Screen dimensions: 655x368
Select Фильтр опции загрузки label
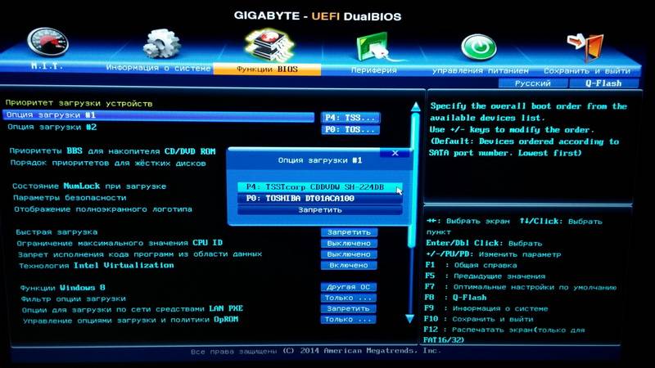tap(74, 298)
